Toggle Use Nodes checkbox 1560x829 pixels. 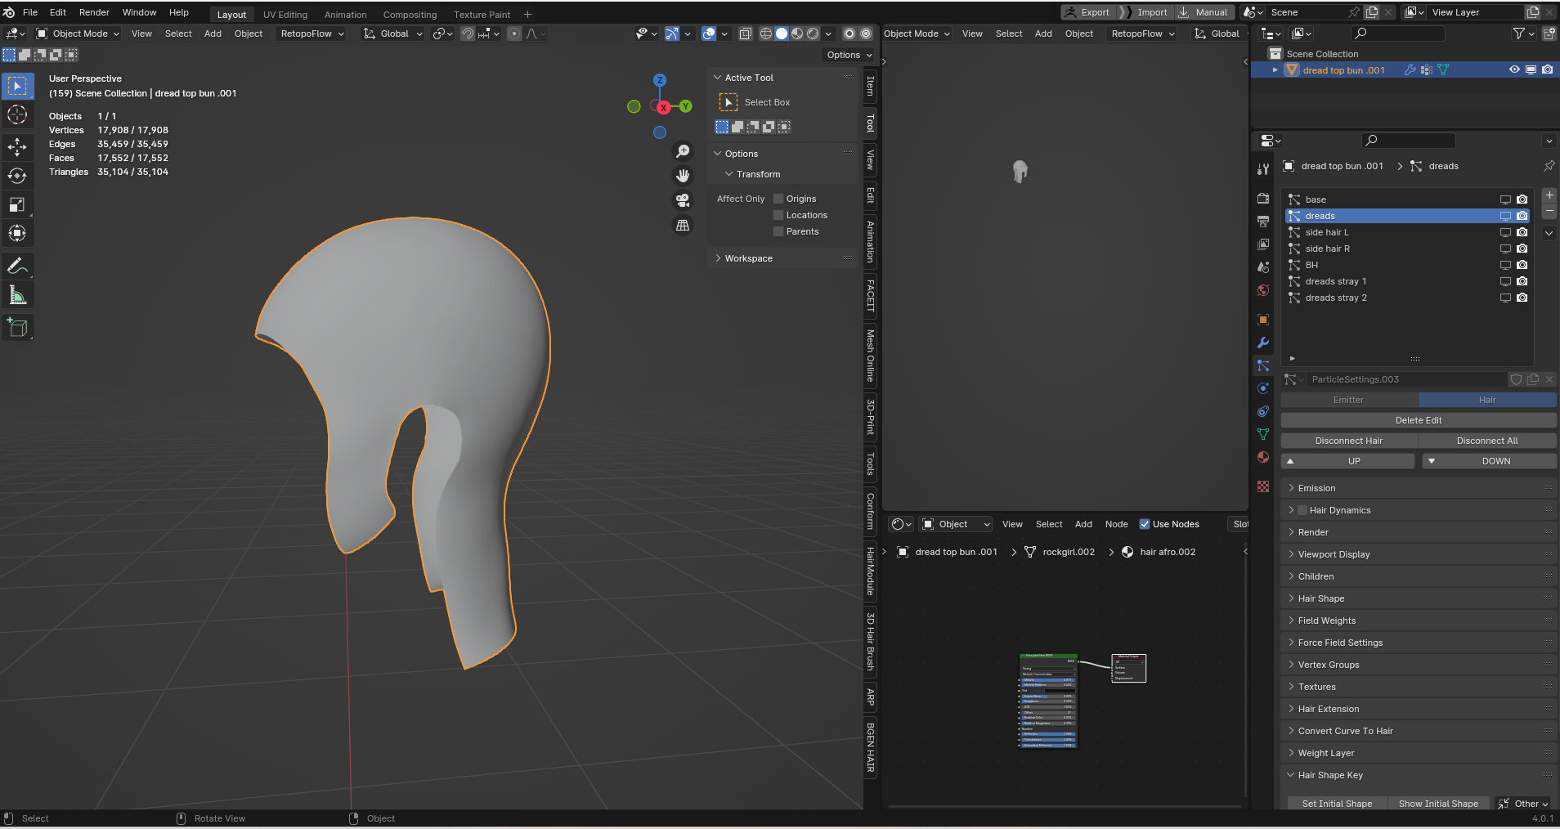[1145, 524]
